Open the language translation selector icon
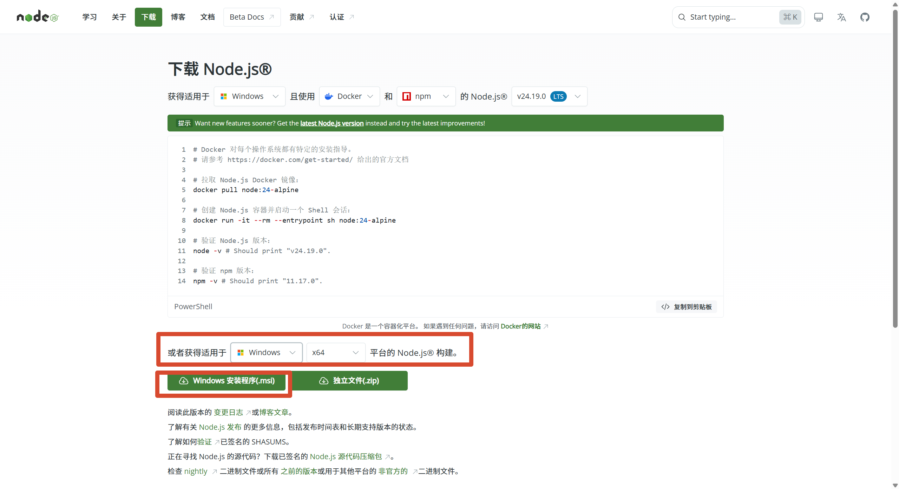899x489 pixels. (841, 17)
